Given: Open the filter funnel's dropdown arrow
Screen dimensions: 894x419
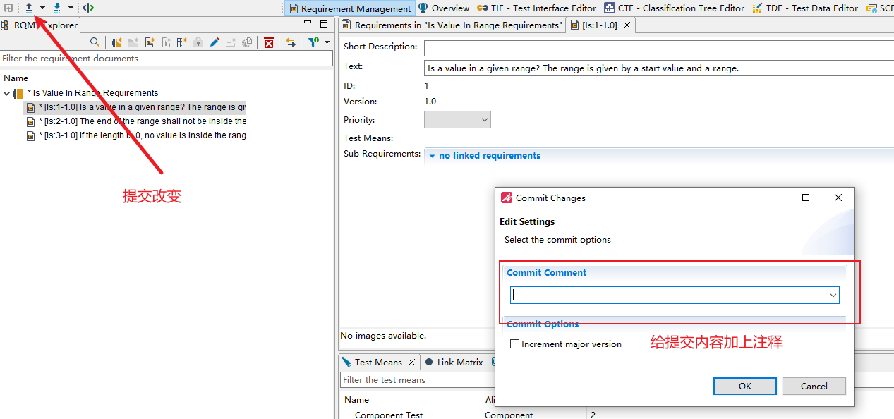Looking at the screenshot, I should point(327,42).
